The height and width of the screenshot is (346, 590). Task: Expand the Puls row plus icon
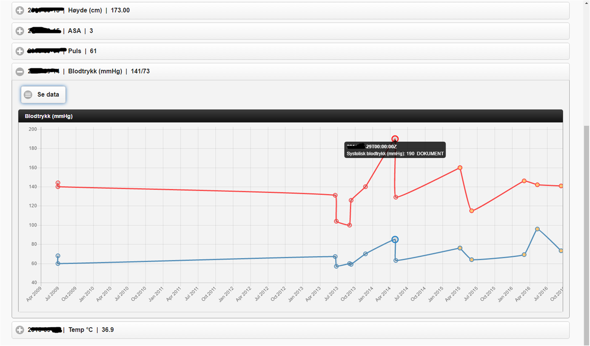20,51
